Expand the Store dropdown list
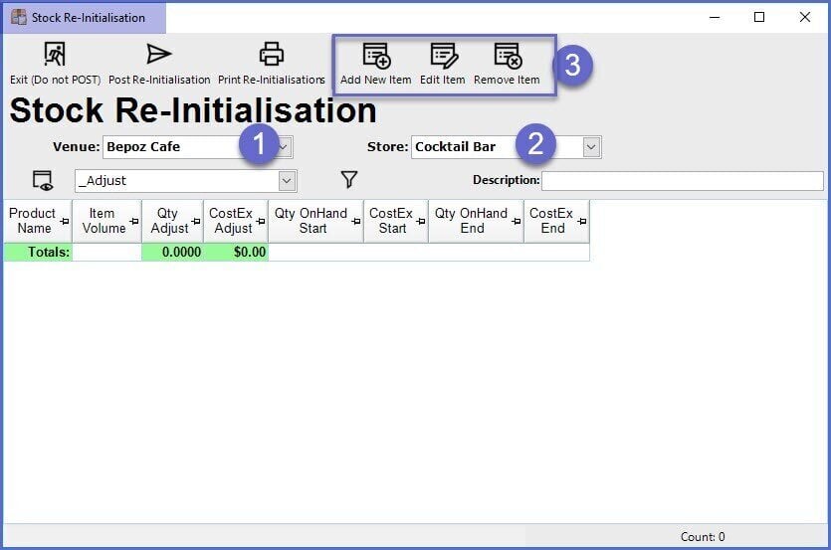Image resolution: width=831 pixels, height=550 pixels. [591, 147]
